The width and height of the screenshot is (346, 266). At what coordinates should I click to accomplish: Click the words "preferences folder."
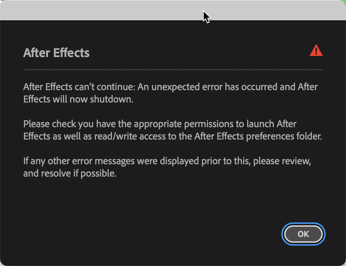click(x=284, y=137)
